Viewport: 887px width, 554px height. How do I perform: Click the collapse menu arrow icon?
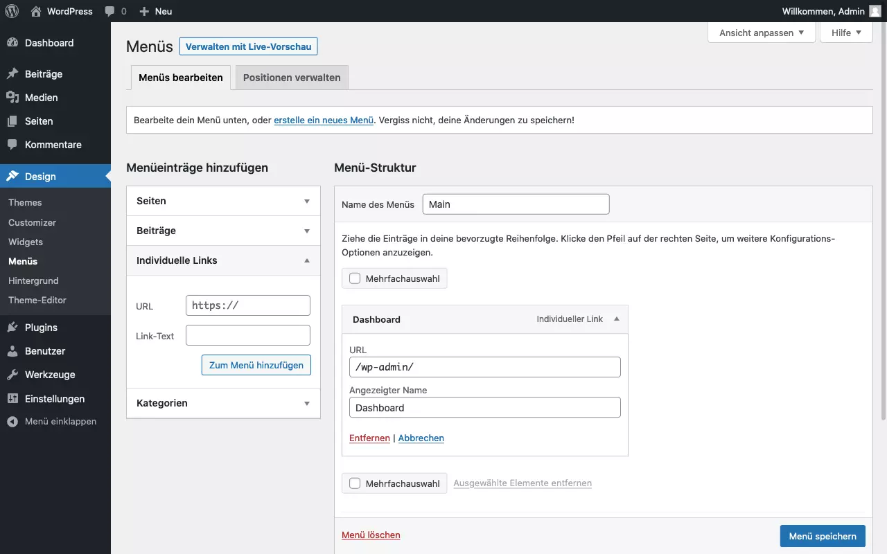(12, 421)
